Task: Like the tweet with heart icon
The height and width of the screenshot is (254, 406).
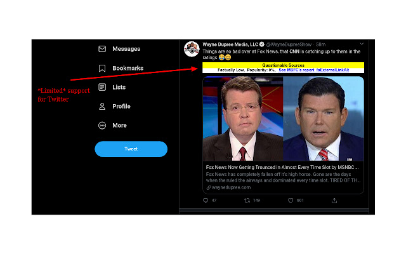Action: tap(291, 201)
